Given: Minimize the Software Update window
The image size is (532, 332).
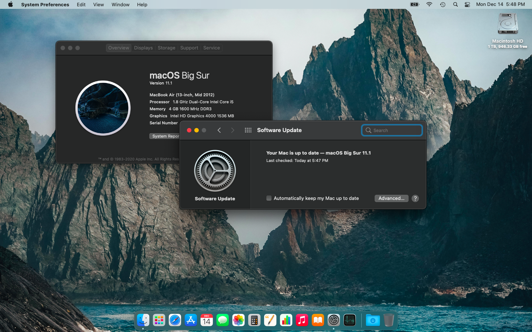Looking at the screenshot, I should [197, 130].
